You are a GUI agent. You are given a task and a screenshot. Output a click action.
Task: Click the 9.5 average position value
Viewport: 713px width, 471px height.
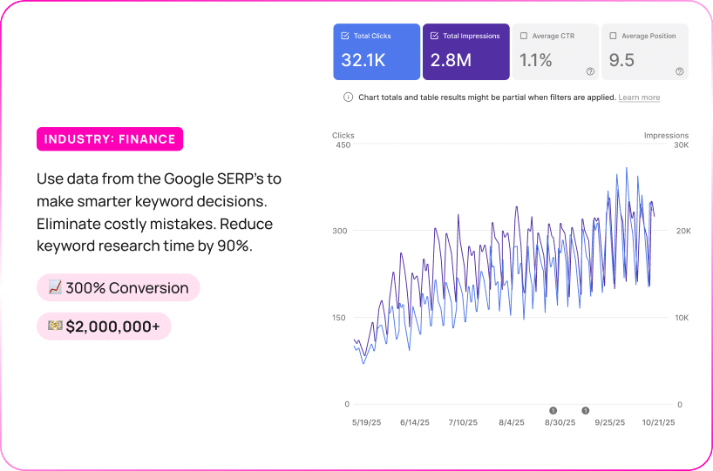tap(621, 60)
